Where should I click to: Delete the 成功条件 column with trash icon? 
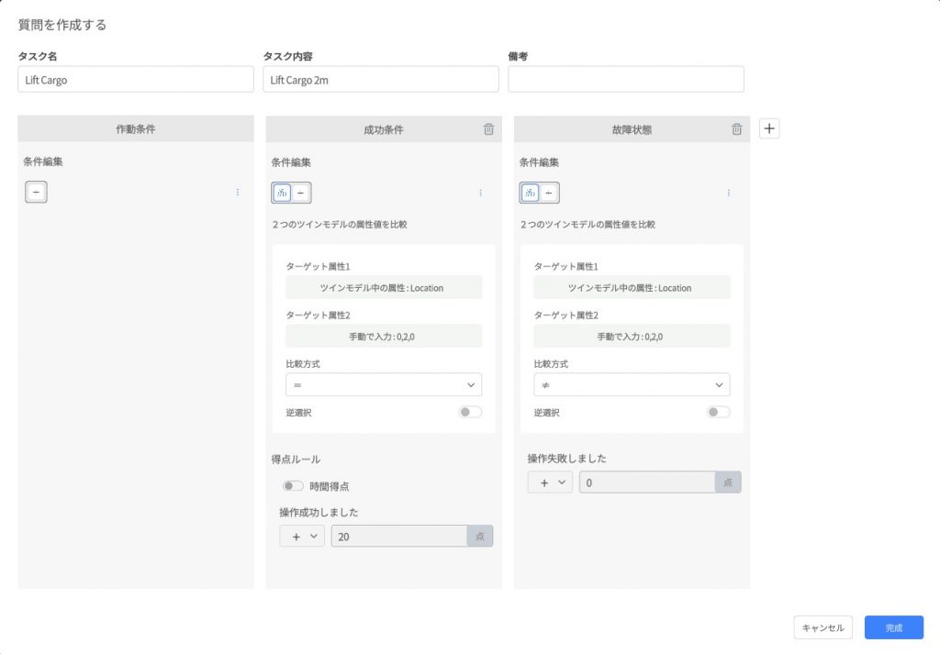point(488,129)
